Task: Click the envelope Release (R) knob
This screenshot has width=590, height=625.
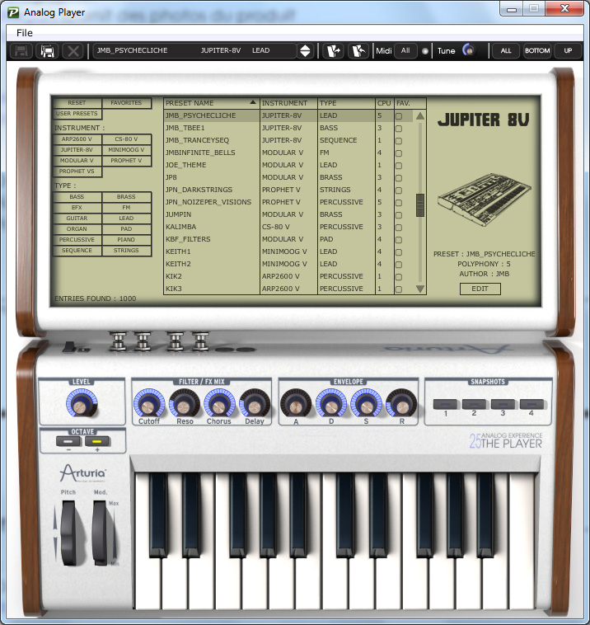Action: coord(401,403)
